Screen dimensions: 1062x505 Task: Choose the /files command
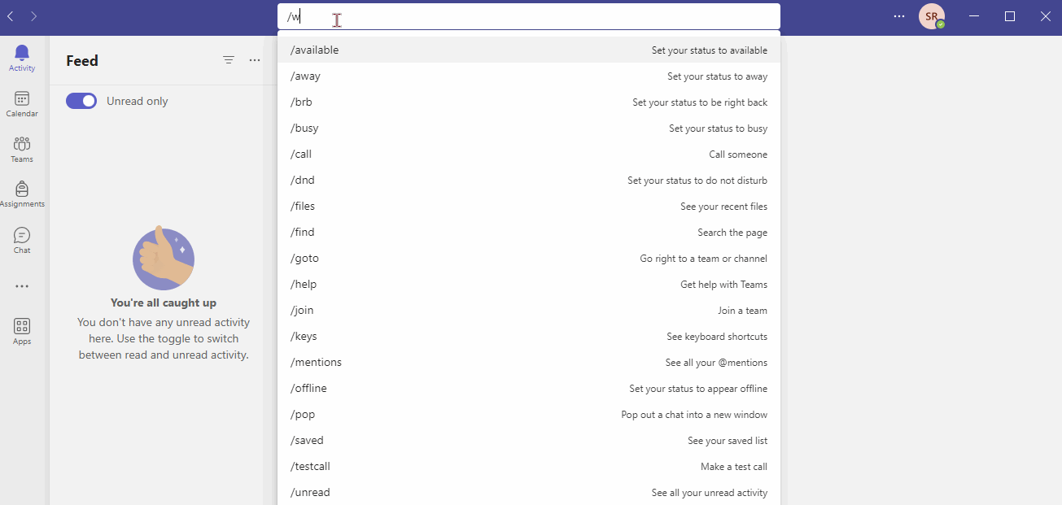pos(529,207)
